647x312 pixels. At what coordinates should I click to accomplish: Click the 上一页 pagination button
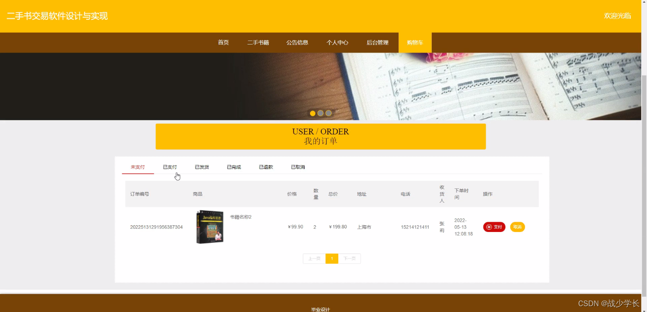314,259
